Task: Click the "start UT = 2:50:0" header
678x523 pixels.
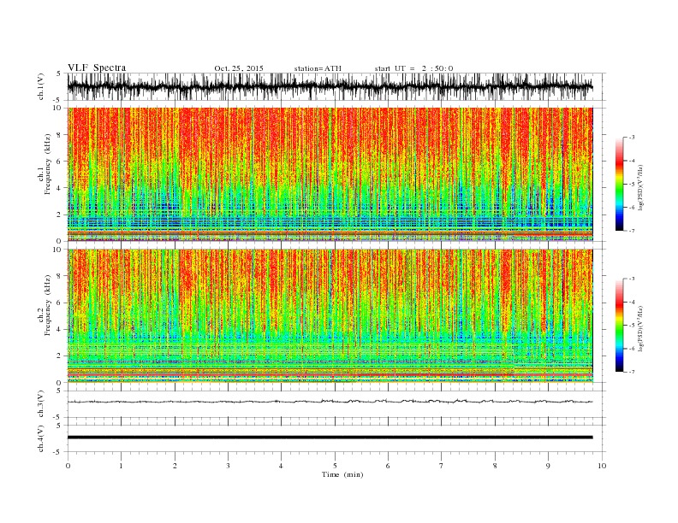Action: pyautogui.click(x=413, y=68)
